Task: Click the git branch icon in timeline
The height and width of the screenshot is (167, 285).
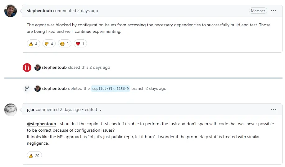Action: [27, 89]
